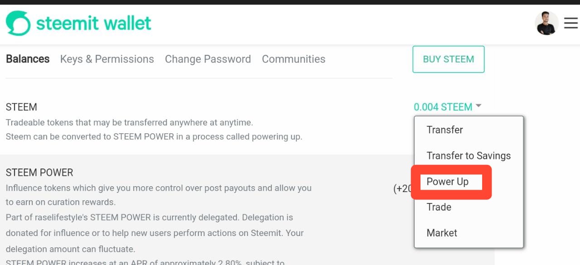Choose the Power Up menu option
The width and height of the screenshot is (580, 265).
(447, 182)
